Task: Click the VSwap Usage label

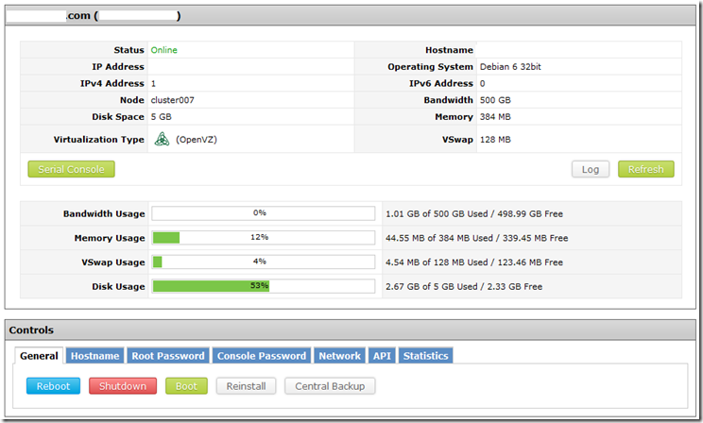Action: point(113,262)
